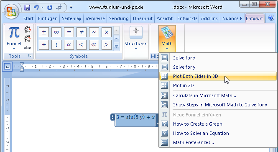The width and height of the screenshot is (278, 152).
Task: Click the tab stop selector in ruler corner
Action: click(x=7, y=67)
